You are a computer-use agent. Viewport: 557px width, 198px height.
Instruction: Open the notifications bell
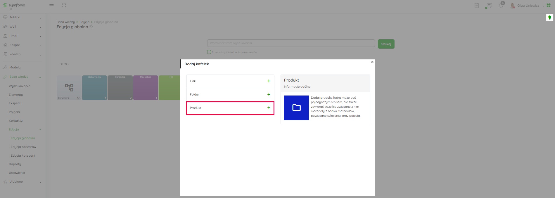pyautogui.click(x=501, y=6)
